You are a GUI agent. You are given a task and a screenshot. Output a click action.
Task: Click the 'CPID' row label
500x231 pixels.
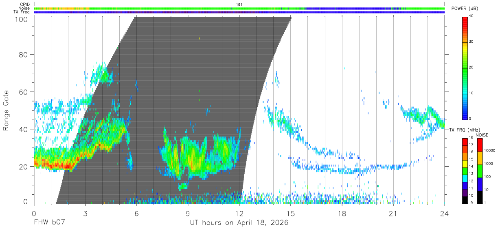25,4
